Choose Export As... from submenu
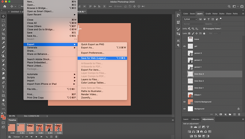The image size is (245, 139). pos(102,48)
